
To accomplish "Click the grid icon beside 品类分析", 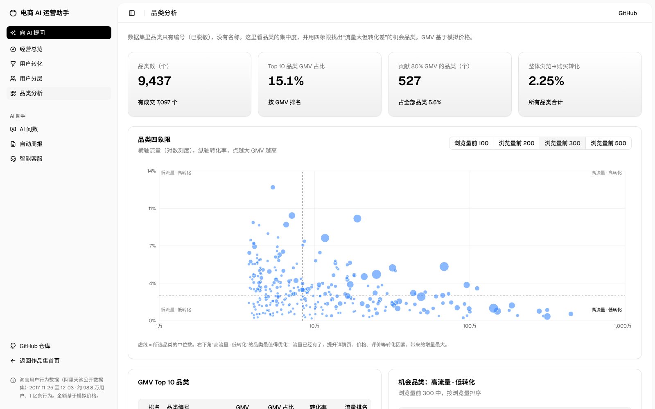I will tap(13, 93).
